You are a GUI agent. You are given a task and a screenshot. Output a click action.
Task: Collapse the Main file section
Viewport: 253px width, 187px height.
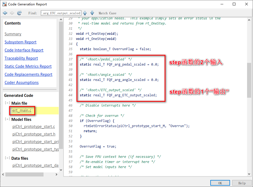click(7, 103)
